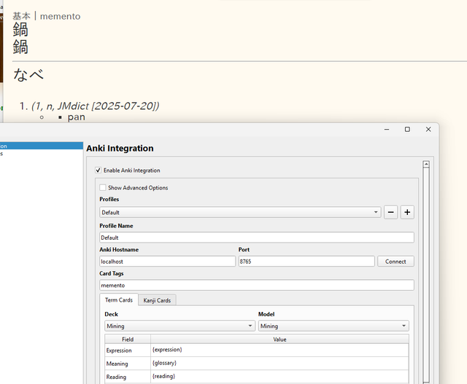
Task: Click the word pan in the definition list
Action: tap(76, 117)
